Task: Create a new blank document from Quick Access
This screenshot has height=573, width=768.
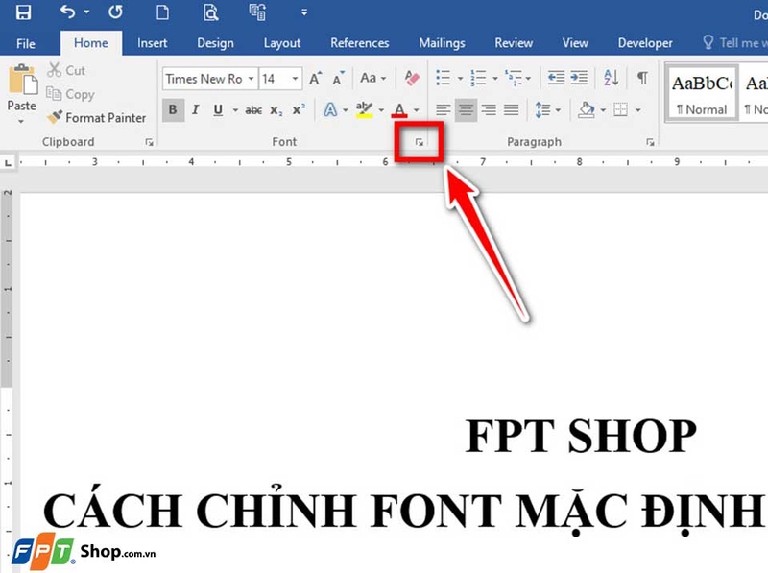Action: [162, 12]
